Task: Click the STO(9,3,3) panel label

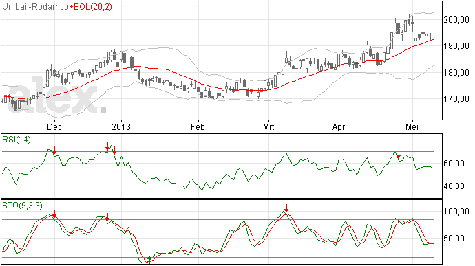Action: pos(22,206)
